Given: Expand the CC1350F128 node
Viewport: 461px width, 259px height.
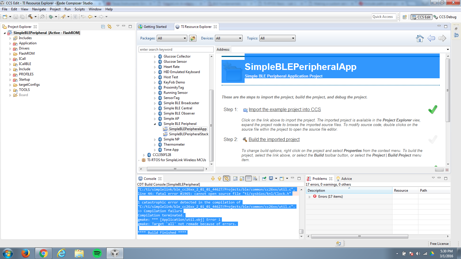Looking at the screenshot, I should point(144,155).
